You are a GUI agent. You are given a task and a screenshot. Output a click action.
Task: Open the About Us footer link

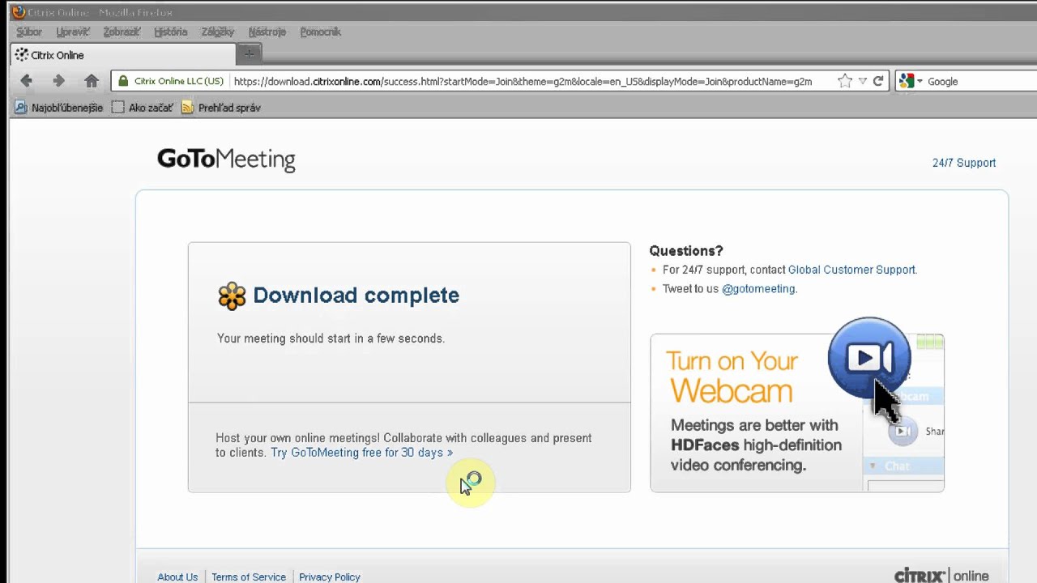tap(177, 577)
